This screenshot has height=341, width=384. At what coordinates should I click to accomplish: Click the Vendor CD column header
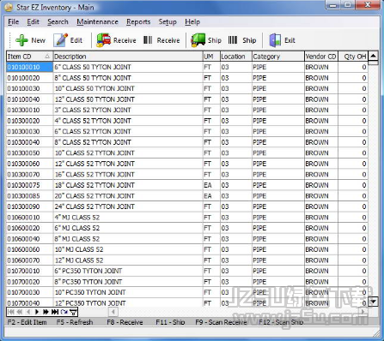pyautogui.click(x=321, y=57)
